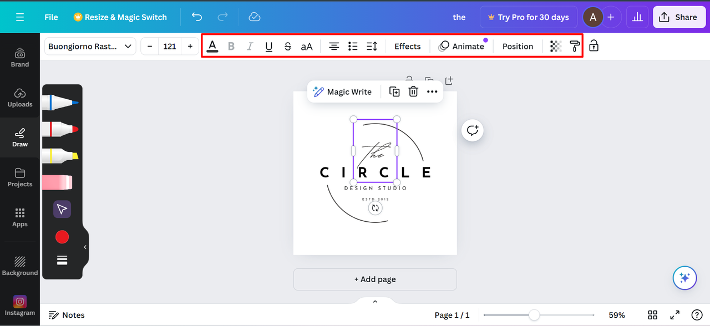Choose the select pointer arrow tool

tap(62, 209)
